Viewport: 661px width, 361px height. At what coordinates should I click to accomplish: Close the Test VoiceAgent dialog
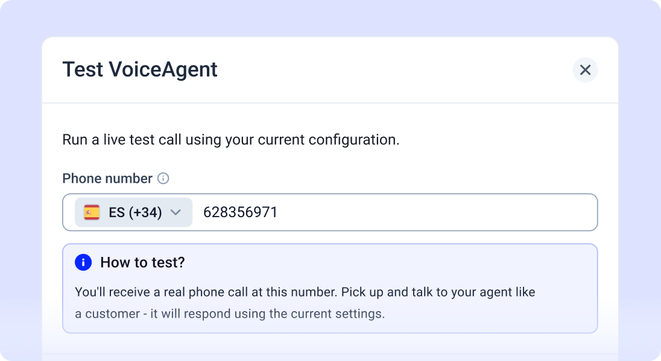coord(585,70)
